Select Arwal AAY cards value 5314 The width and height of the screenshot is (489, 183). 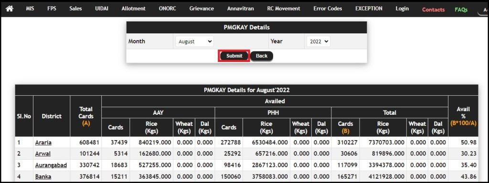coord(121,154)
